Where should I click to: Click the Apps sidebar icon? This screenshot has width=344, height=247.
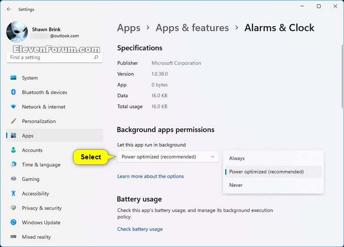[13, 135]
